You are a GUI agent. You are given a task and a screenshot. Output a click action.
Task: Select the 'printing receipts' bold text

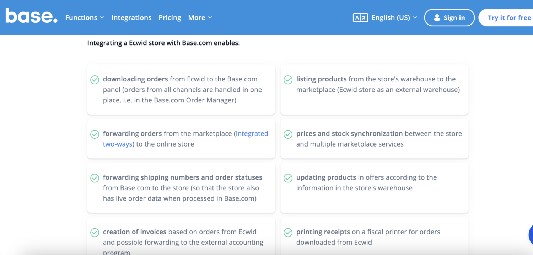click(323, 232)
